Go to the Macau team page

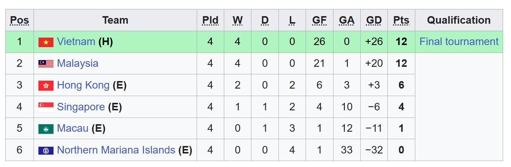(x=72, y=128)
